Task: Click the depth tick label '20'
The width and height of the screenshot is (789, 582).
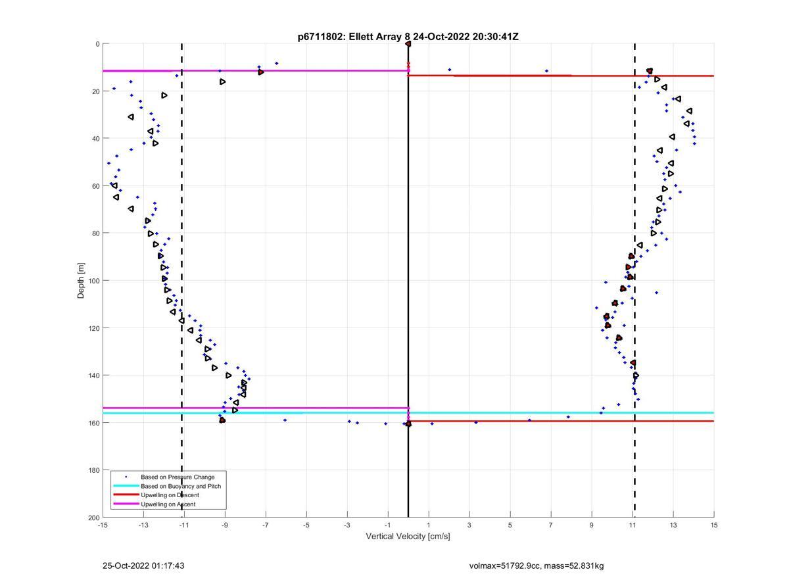Action: click(x=95, y=91)
